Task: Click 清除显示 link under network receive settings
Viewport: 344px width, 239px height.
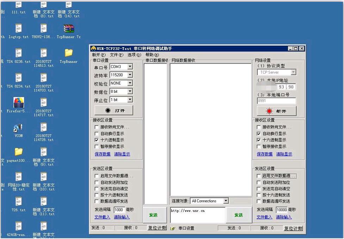Action: coord(284,154)
